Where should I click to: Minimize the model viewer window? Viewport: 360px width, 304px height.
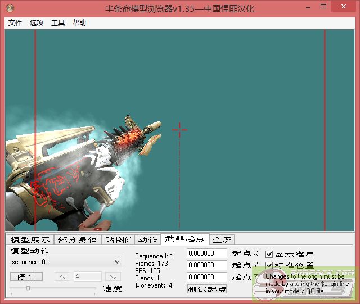[x=307, y=7]
